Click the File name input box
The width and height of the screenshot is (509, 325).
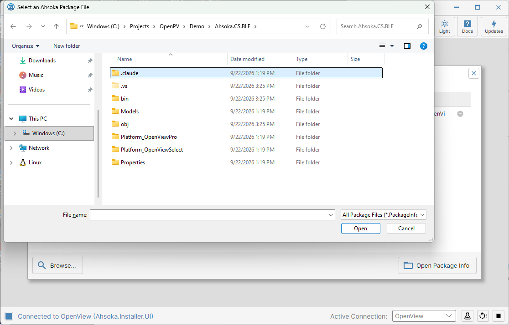tap(209, 215)
